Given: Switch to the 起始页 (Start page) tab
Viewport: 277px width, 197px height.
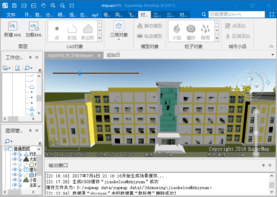Looking at the screenshot, I should pos(113,55).
